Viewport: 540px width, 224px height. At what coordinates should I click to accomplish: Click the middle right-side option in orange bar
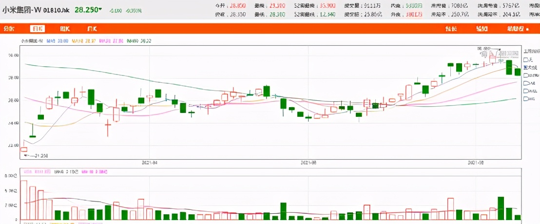tap(482, 29)
